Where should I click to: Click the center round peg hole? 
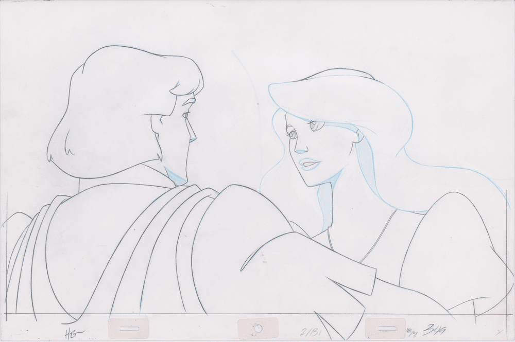tap(258, 328)
